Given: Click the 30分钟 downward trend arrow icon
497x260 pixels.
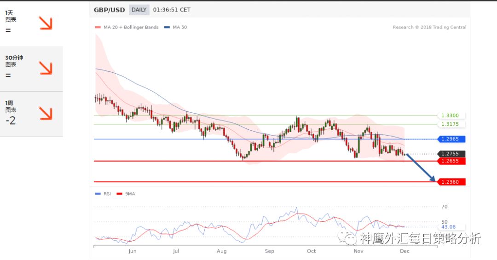Looking at the screenshot, I should pos(46,68).
